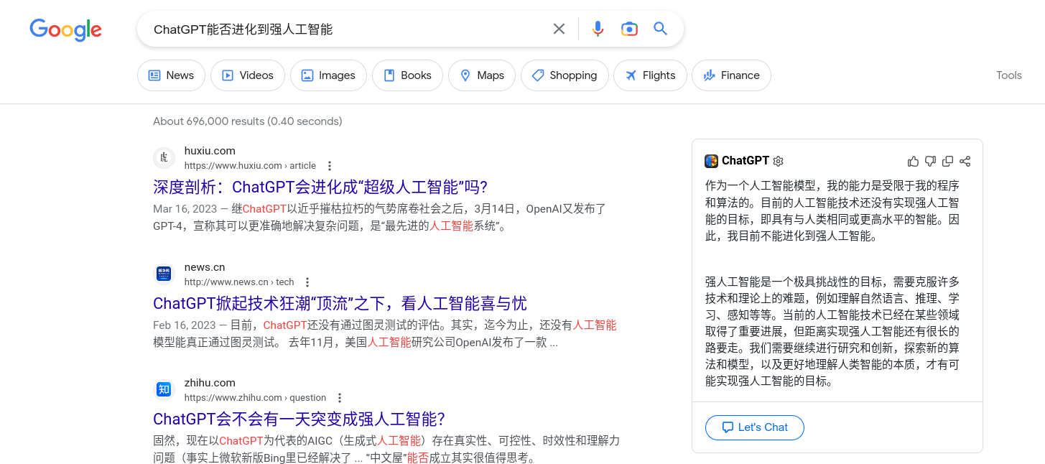Click inside the search query field
The image size is (1045, 464).
coord(345,29)
